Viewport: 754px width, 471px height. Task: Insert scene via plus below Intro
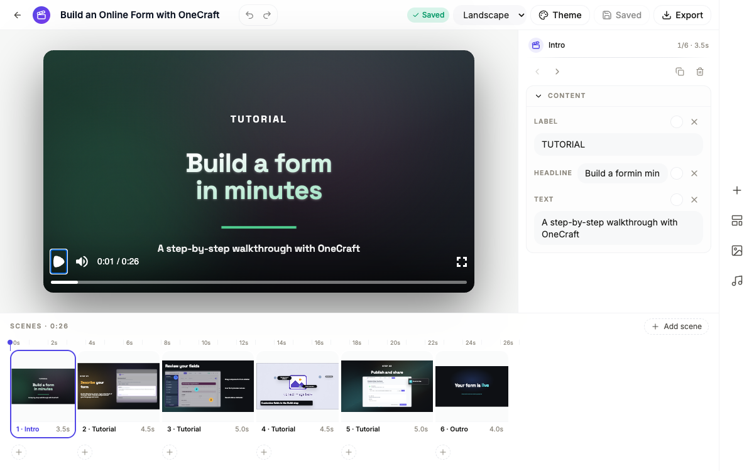(19, 452)
